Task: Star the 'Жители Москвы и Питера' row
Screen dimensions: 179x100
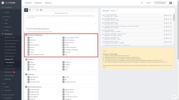Action: [164, 42]
